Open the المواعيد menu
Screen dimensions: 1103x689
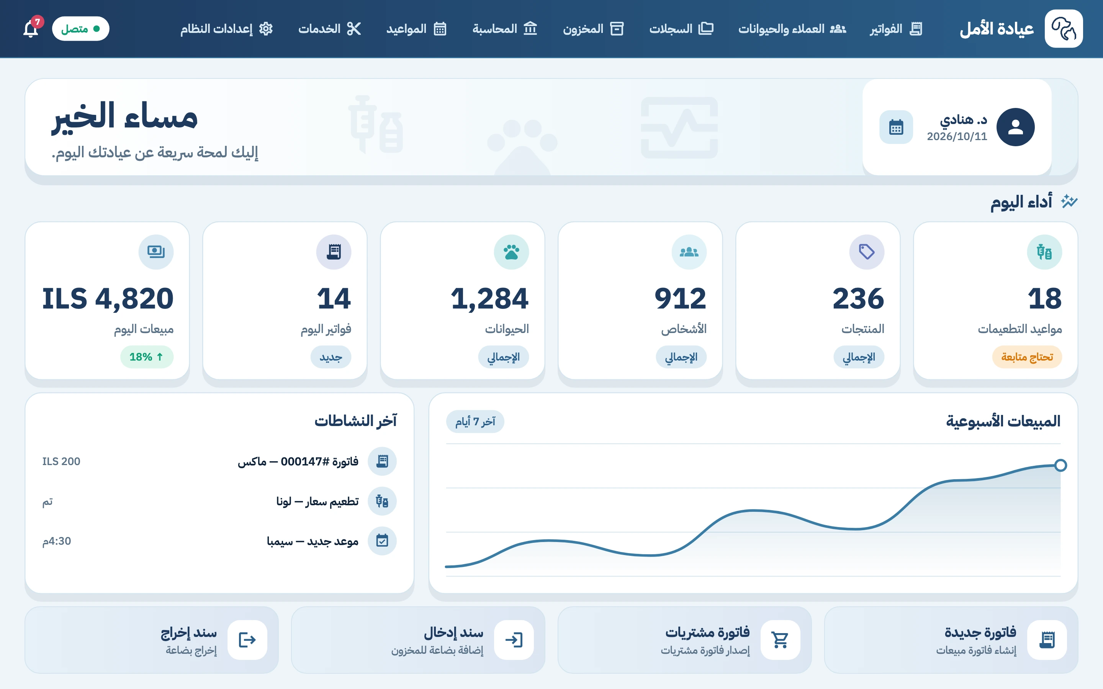pyautogui.click(x=416, y=29)
